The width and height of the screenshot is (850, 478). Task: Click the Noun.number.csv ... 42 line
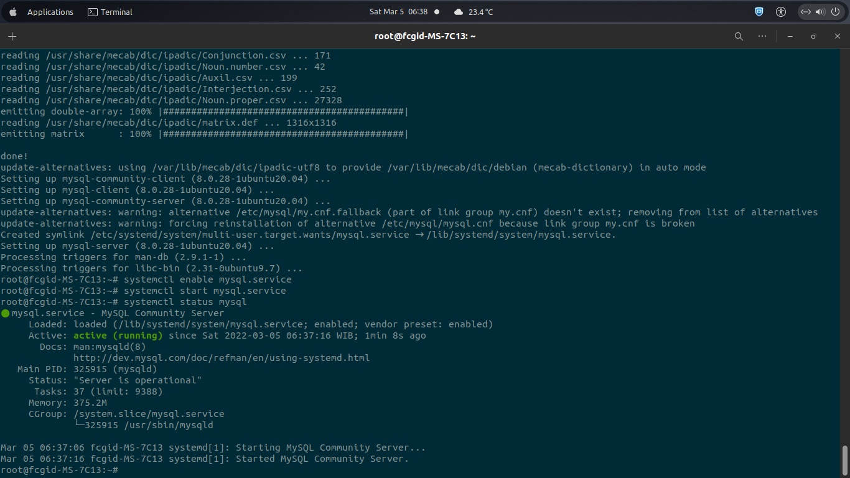pos(162,67)
